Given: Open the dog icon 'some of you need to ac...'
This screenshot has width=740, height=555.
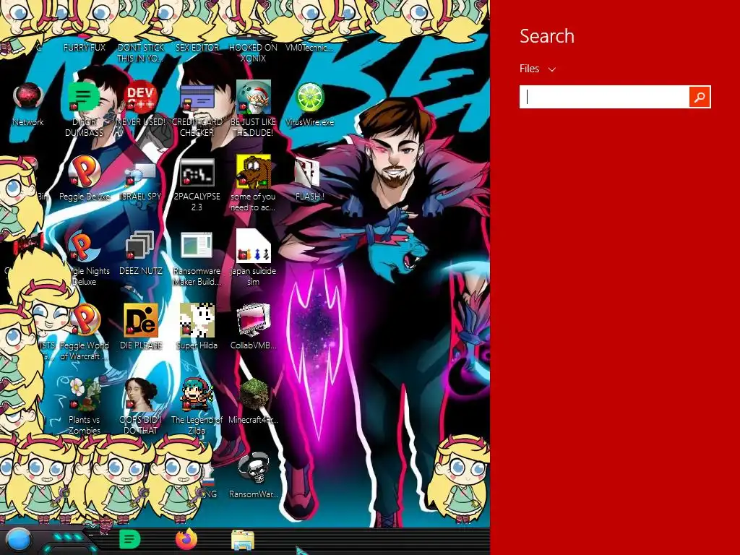Looking at the screenshot, I should click(x=254, y=172).
